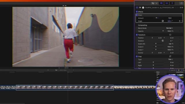Click the viewer timecode display
This screenshot has width=185, height=104.
tap(66, 68)
